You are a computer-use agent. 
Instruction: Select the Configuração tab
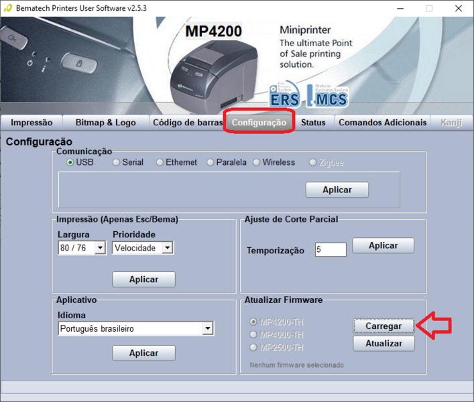259,123
